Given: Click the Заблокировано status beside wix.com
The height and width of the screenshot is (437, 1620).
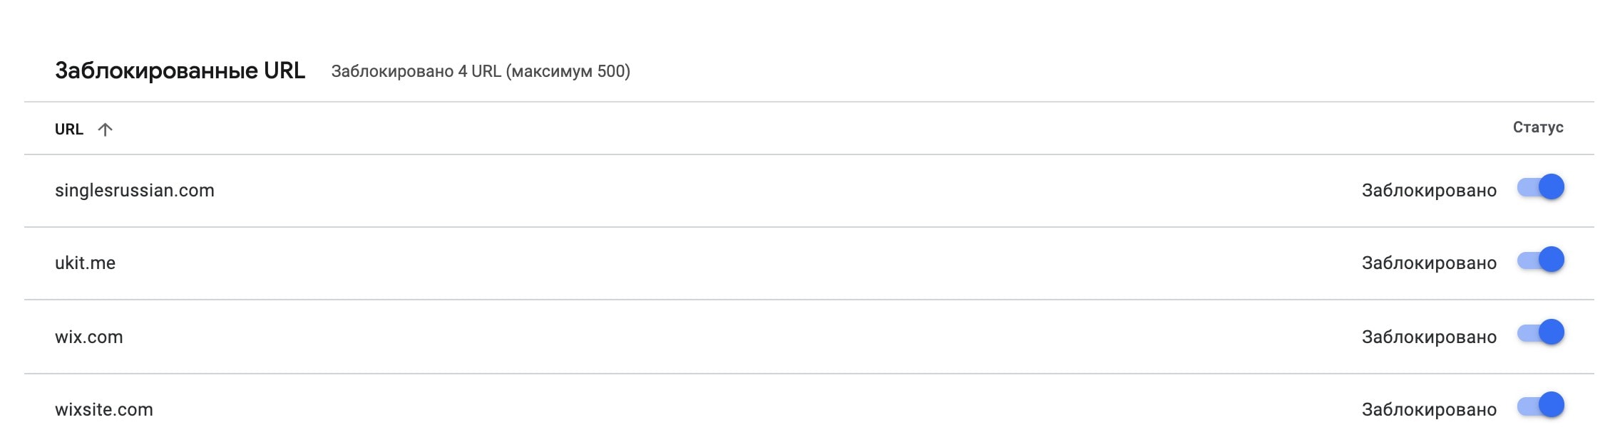Looking at the screenshot, I should click(x=1429, y=337).
